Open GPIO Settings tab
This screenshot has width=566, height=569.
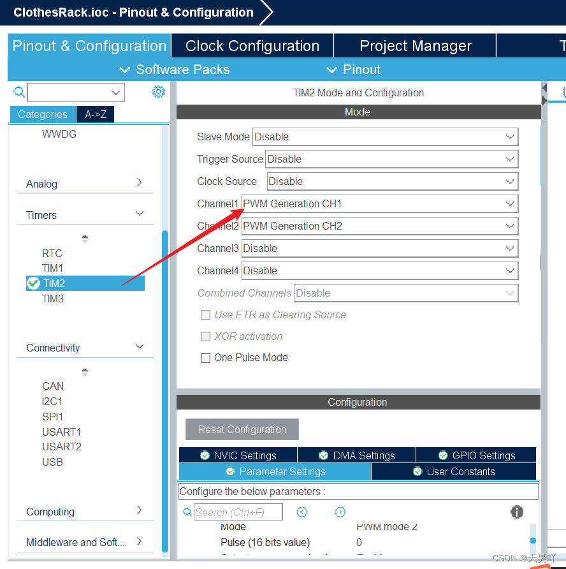476,455
